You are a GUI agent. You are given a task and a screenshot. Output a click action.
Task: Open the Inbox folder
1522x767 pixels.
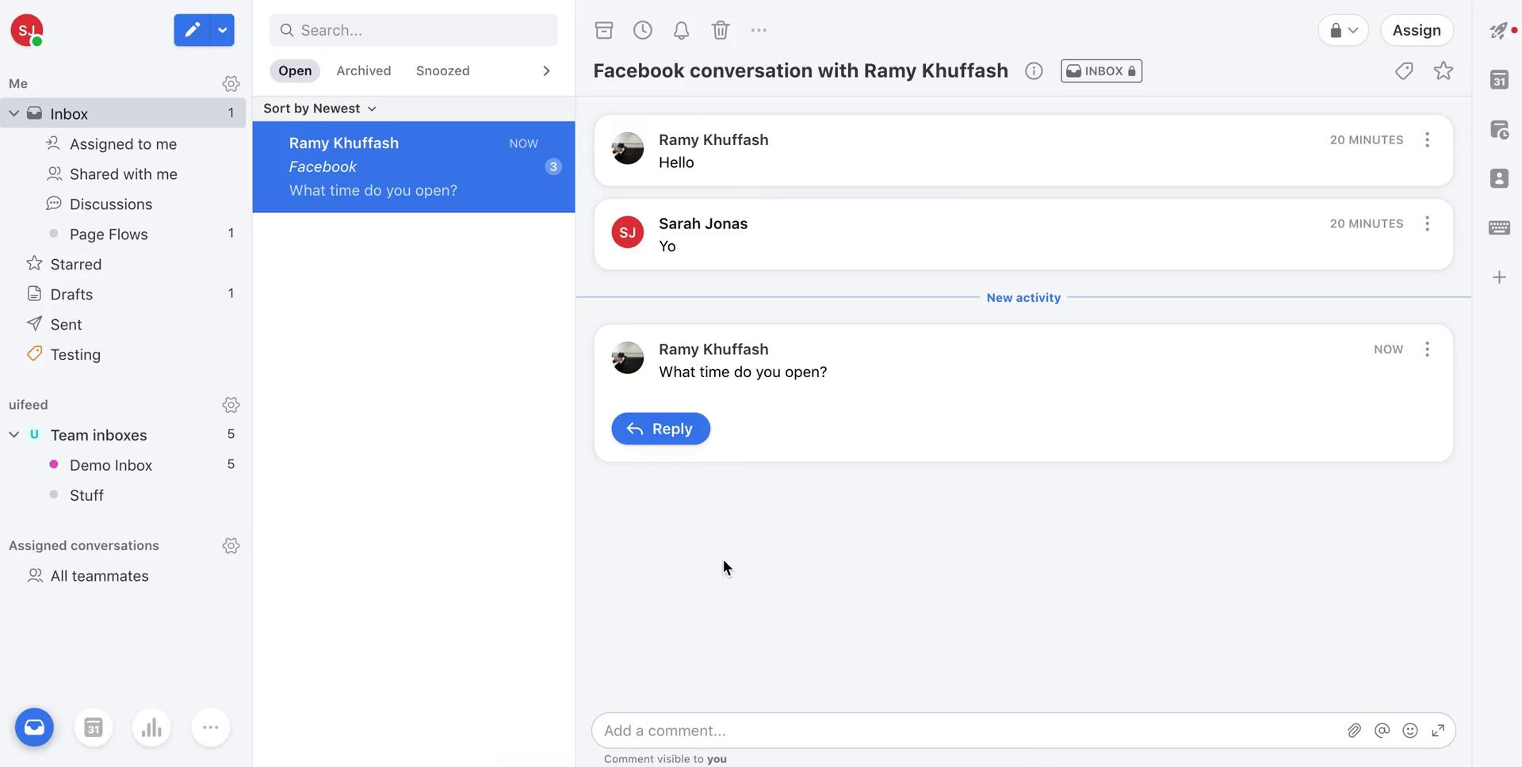click(123, 114)
